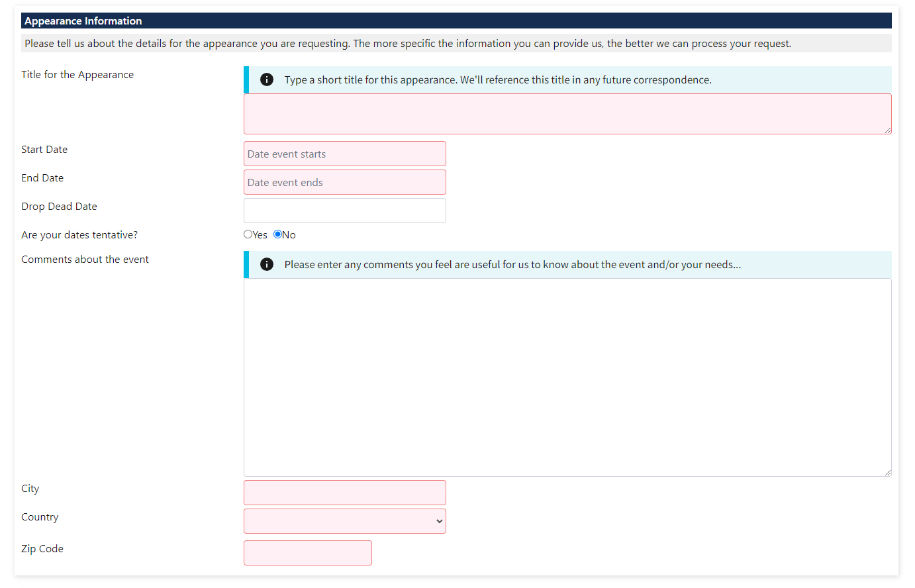This screenshot has width=915, height=588.
Task: Select the Yes radio for tentative dates
Action: (248, 234)
